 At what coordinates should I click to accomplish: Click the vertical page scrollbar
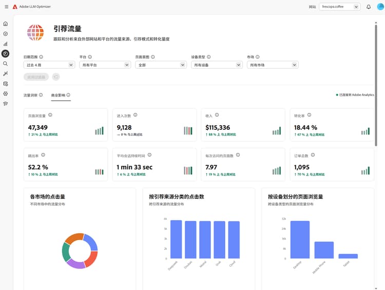coord(376,85)
